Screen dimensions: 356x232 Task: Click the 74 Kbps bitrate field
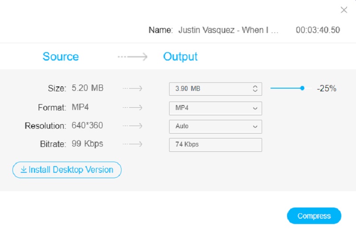click(x=215, y=145)
